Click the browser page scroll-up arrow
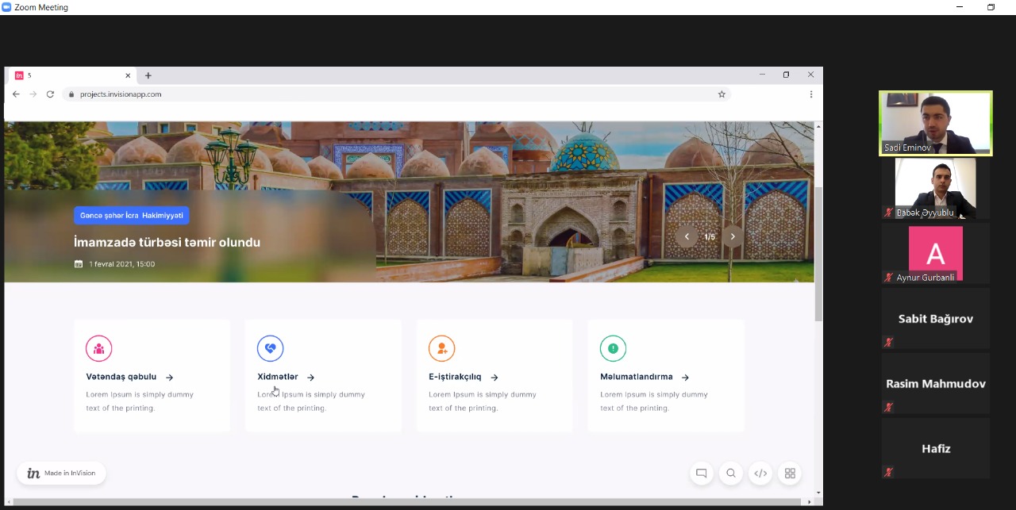 point(818,125)
